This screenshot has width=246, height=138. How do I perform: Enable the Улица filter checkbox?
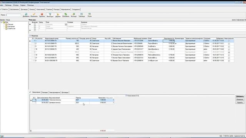coord(35,26)
